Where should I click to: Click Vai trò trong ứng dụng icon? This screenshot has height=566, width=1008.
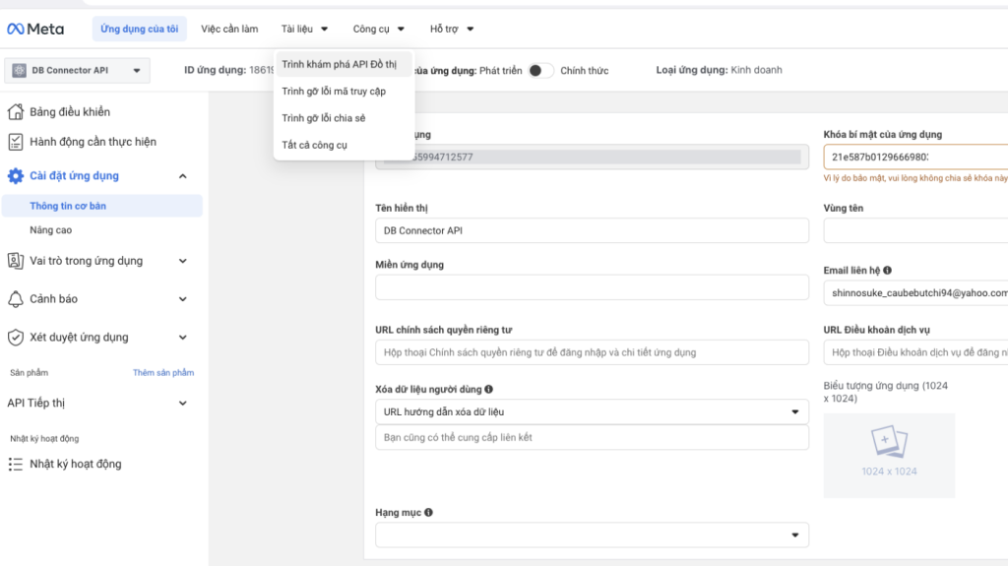tap(16, 261)
